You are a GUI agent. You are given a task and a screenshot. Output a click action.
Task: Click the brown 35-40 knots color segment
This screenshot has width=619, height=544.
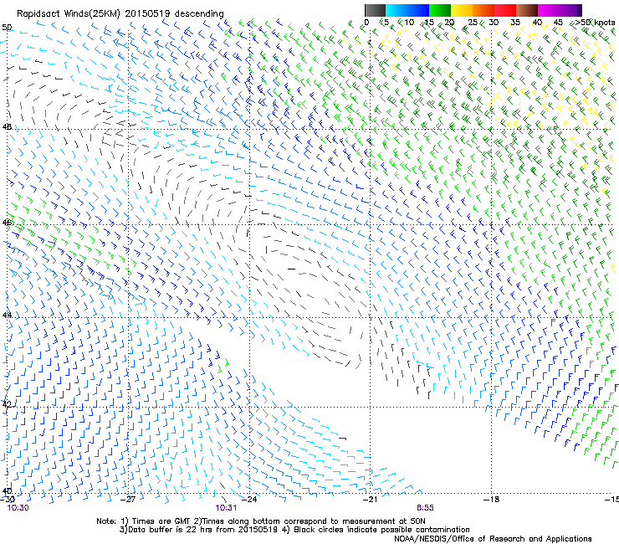(x=527, y=10)
